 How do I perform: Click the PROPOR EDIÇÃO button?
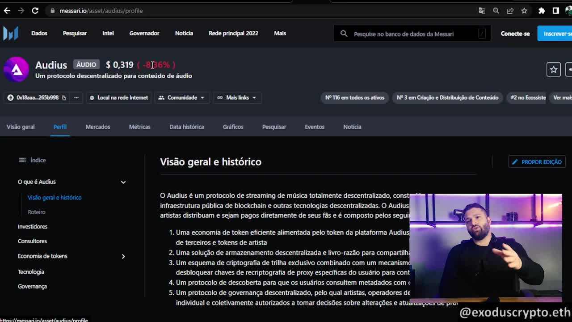click(x=537, y=162)
